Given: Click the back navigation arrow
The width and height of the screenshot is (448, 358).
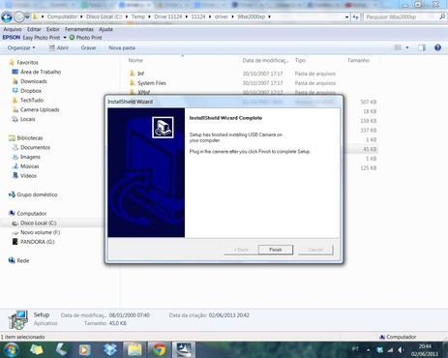Looking at the screenshot, I should [x=7, y=17].
